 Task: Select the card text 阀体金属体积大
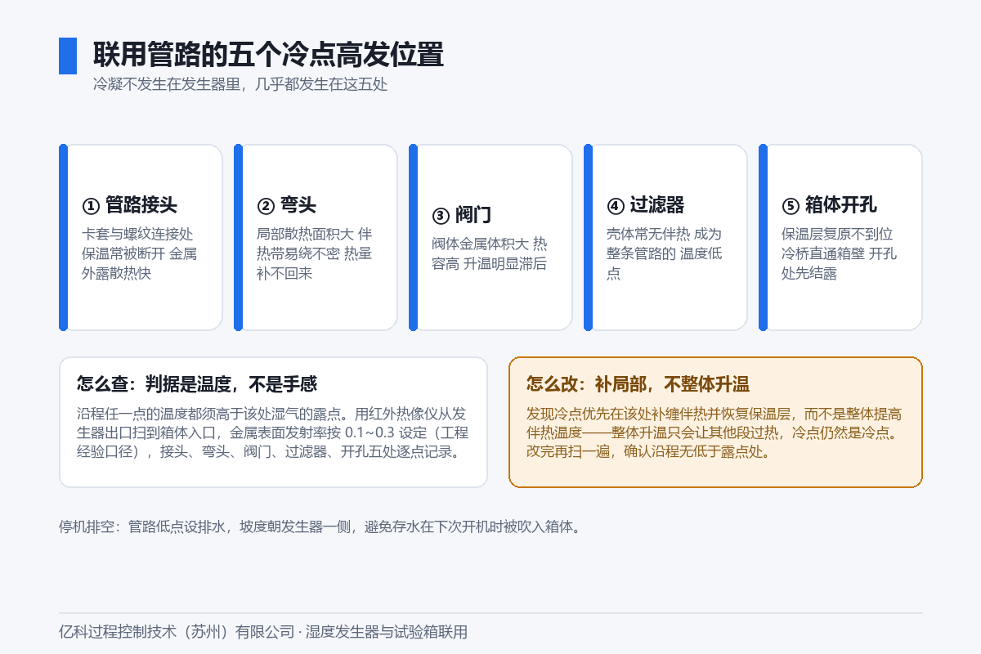pyautogui.click(x=480, y=244)
